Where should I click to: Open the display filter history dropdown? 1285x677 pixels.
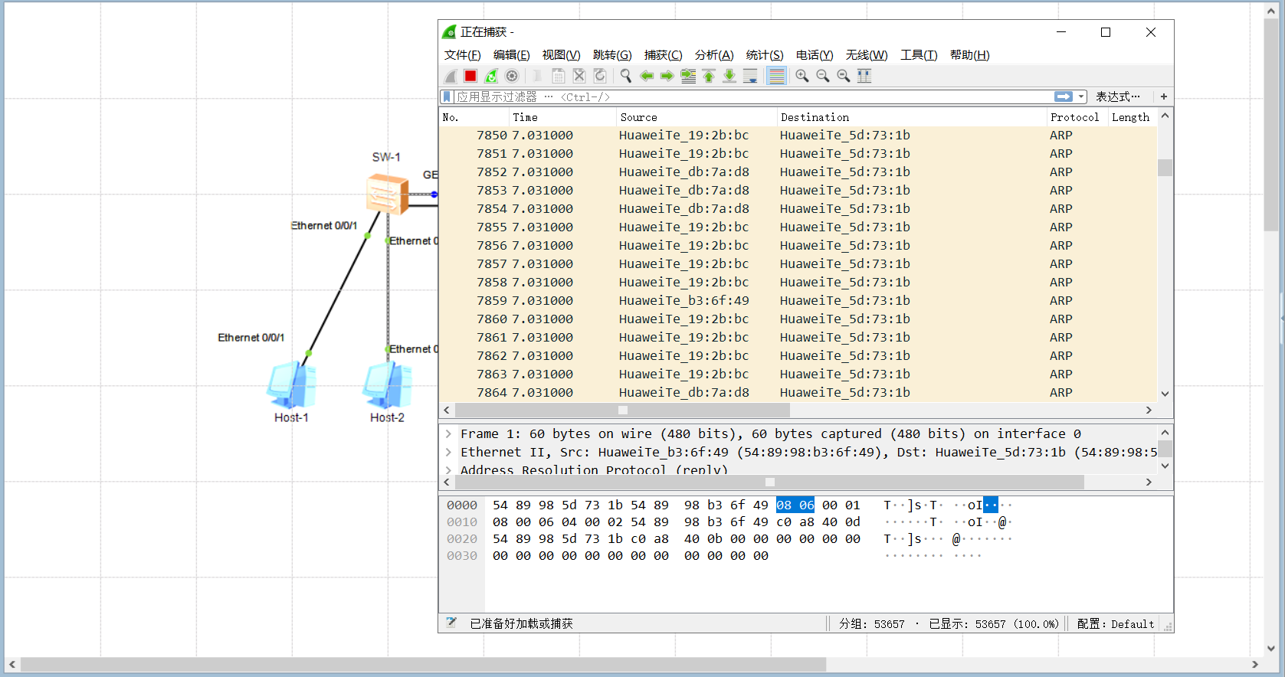tap(1081, 96)
